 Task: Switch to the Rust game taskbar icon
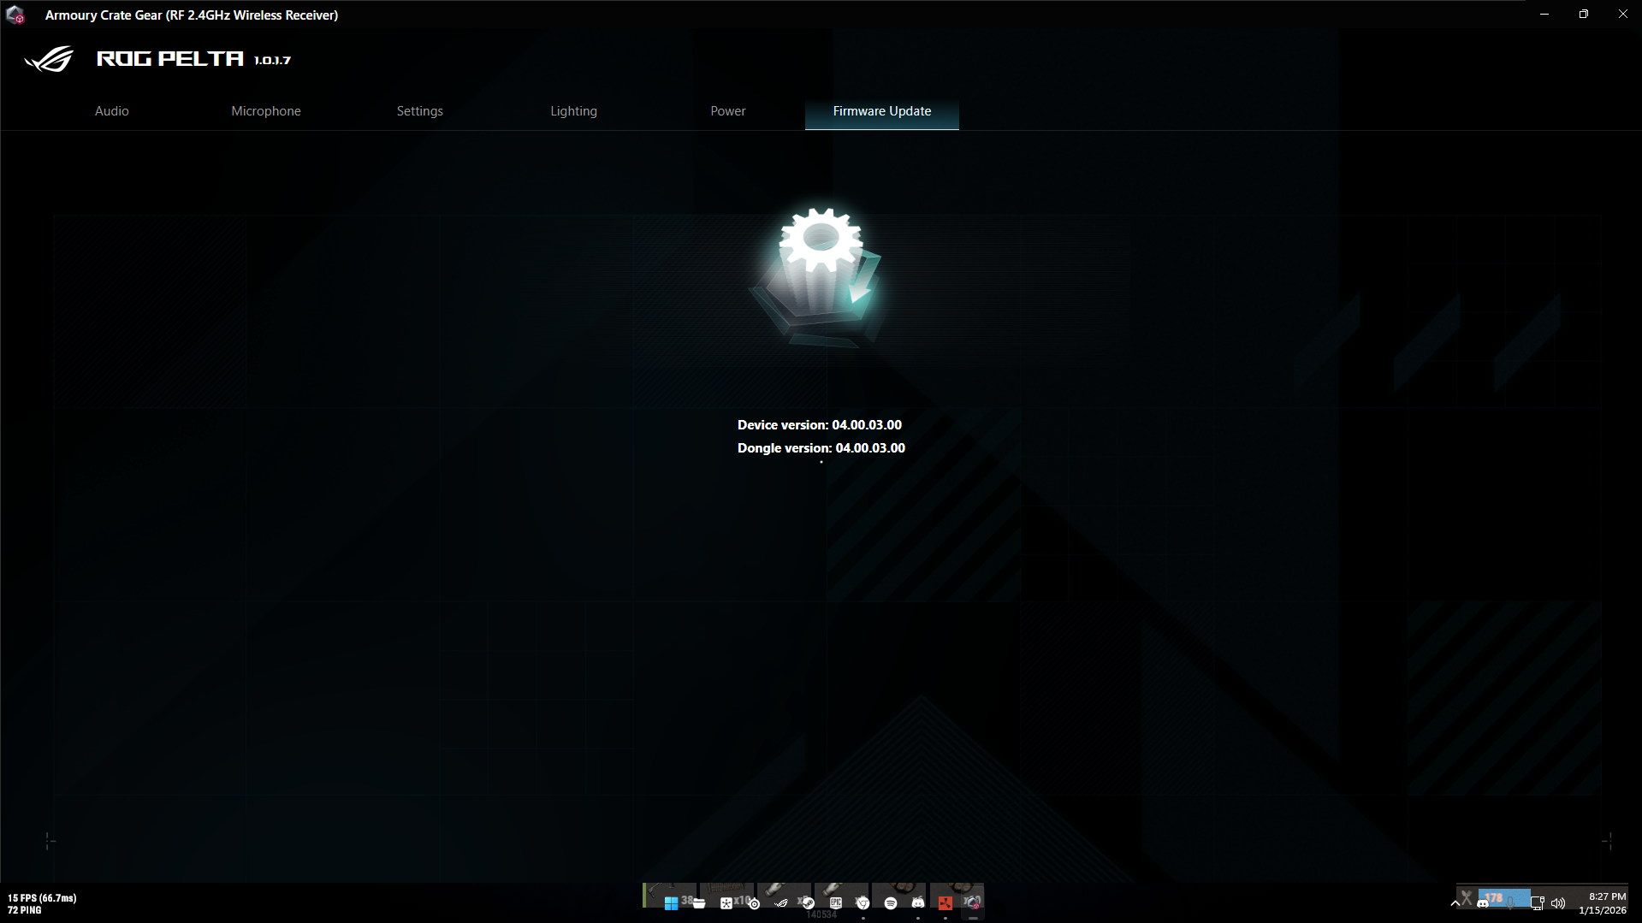[945, 903]
